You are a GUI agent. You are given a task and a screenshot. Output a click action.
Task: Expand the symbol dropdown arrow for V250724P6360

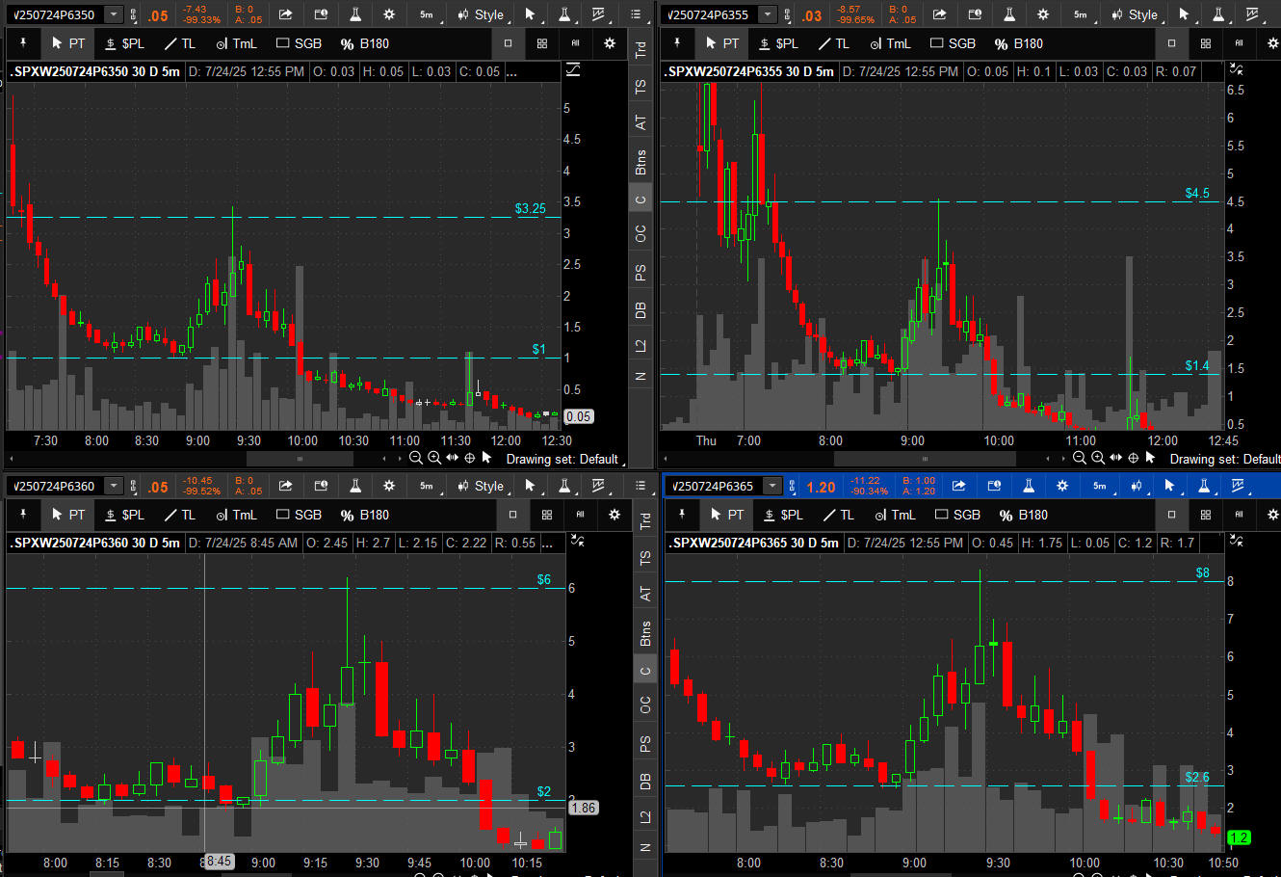(x=115, y=486)
